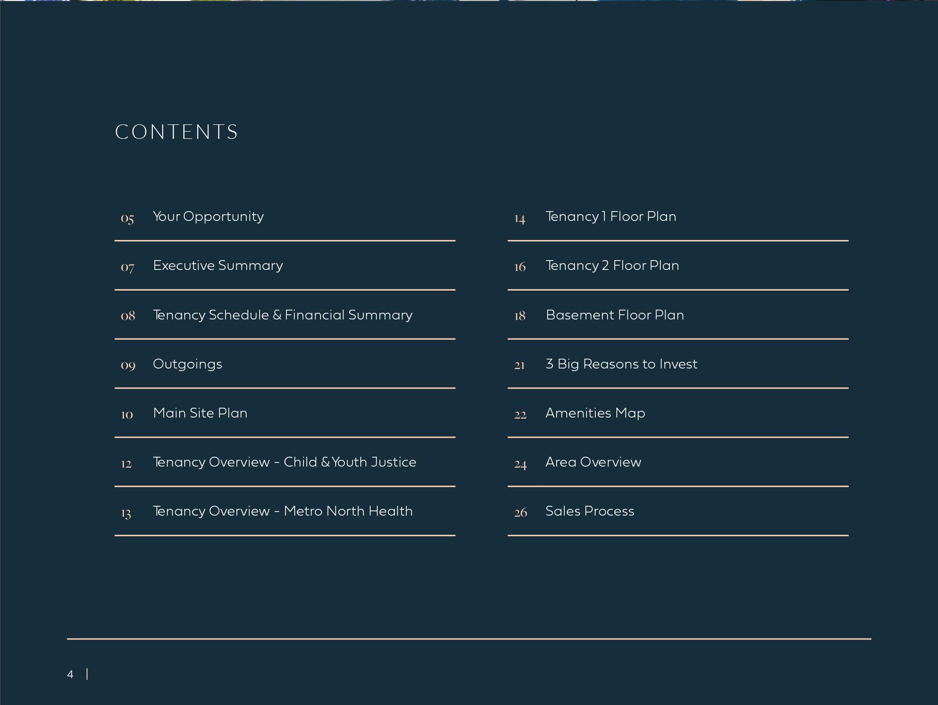Click page number '26' beside Sales Process
Viewport: 938px width, 705px height.
(x=520, y=512)
